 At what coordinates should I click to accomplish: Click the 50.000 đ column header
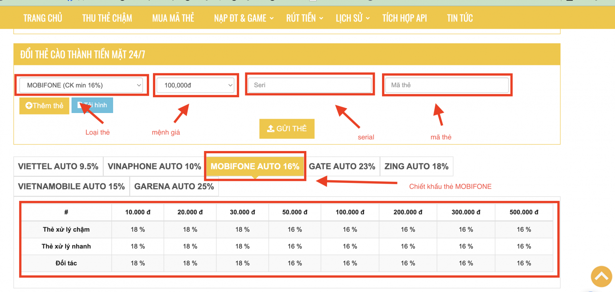(295, 212)
